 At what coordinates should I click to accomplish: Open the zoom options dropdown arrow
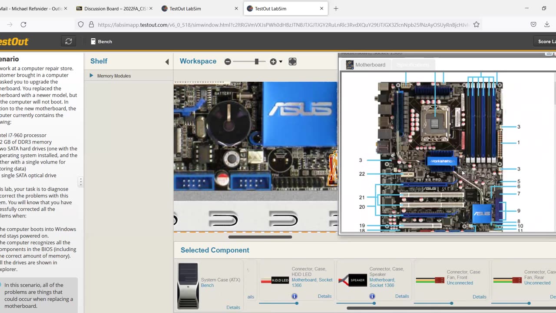[281, 62]
